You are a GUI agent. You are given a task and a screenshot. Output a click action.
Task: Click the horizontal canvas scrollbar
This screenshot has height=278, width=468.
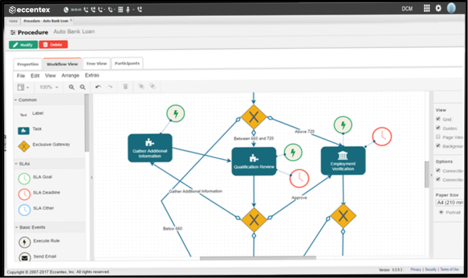[258, 258]
